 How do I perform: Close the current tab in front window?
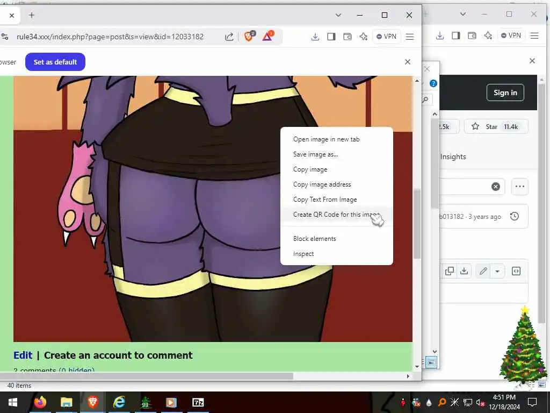(12, 16)
